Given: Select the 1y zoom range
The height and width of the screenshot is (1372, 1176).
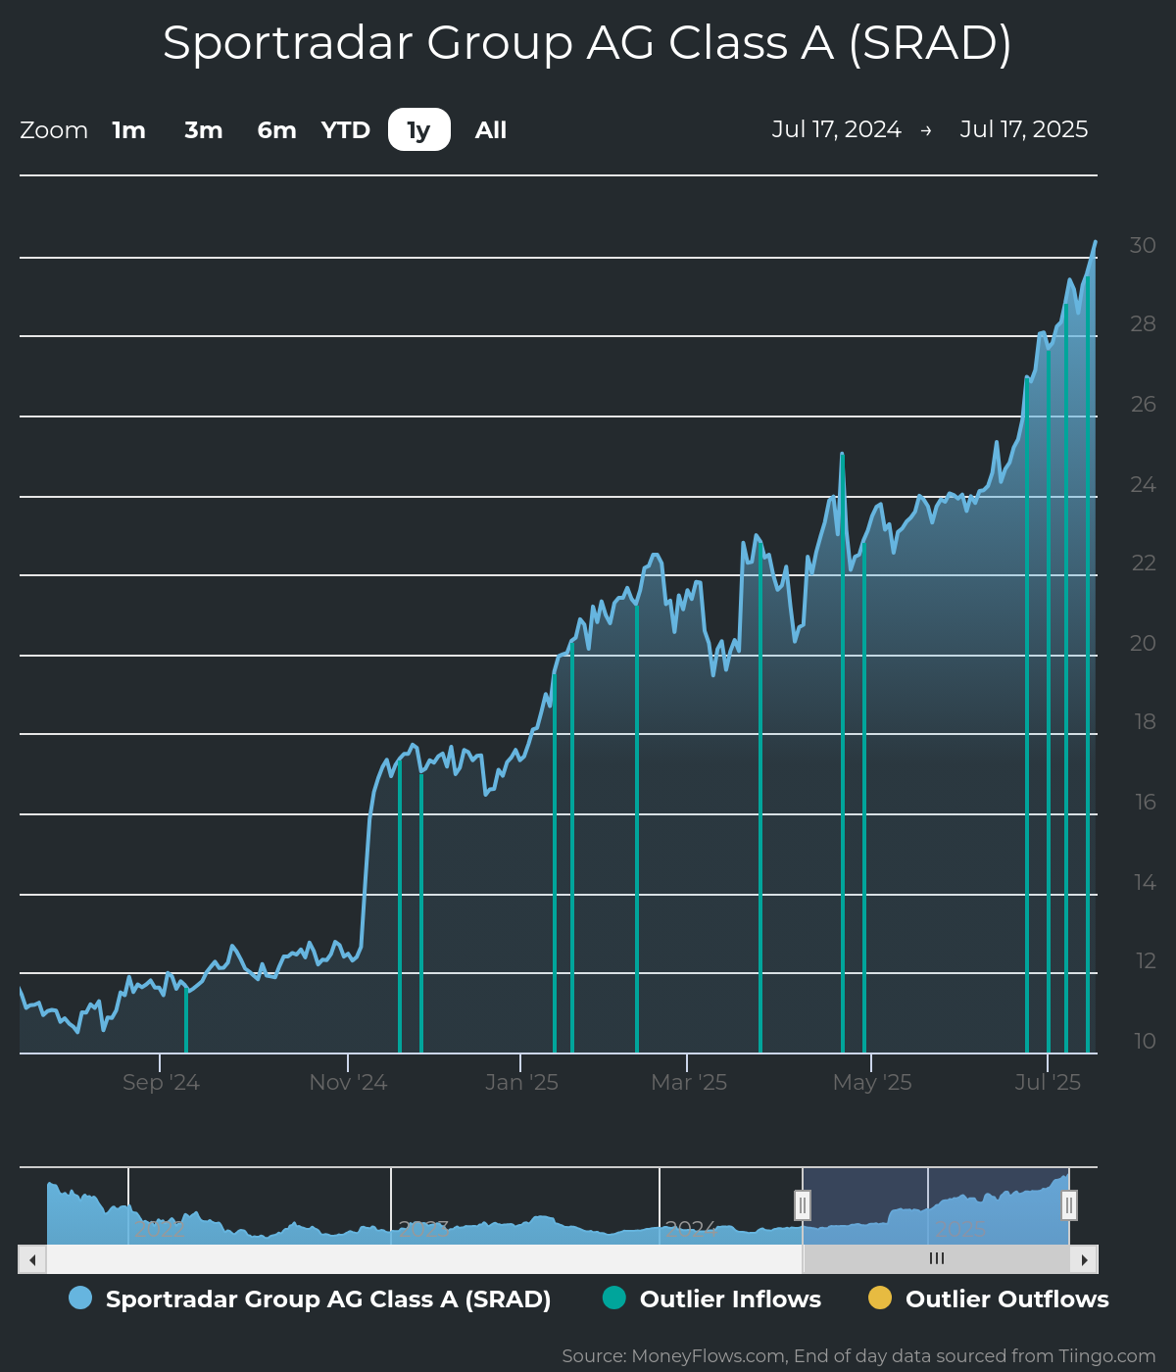Looking at the screenshot, I should [x=419, y=129].
